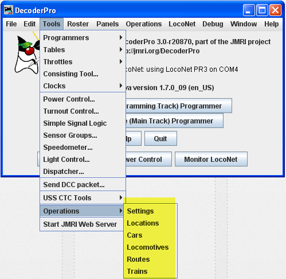Screen dimensions: 286x279
Task: Close the open Tools menu
Action: 52,24
